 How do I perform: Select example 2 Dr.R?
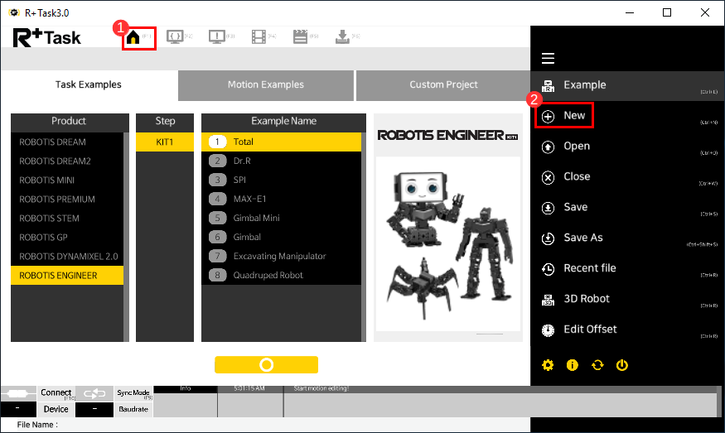281,161
